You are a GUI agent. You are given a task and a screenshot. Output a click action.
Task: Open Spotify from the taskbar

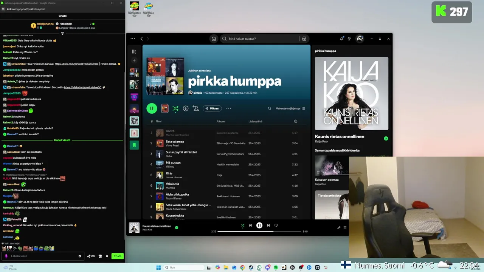click(276, 267)
